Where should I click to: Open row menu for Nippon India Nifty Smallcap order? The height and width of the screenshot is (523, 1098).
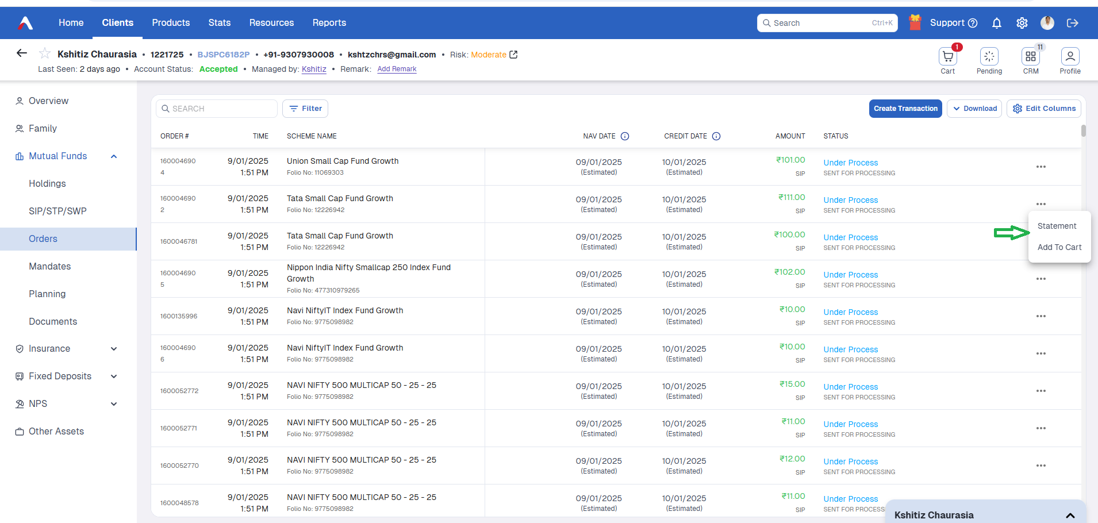tap(1041, 279)
